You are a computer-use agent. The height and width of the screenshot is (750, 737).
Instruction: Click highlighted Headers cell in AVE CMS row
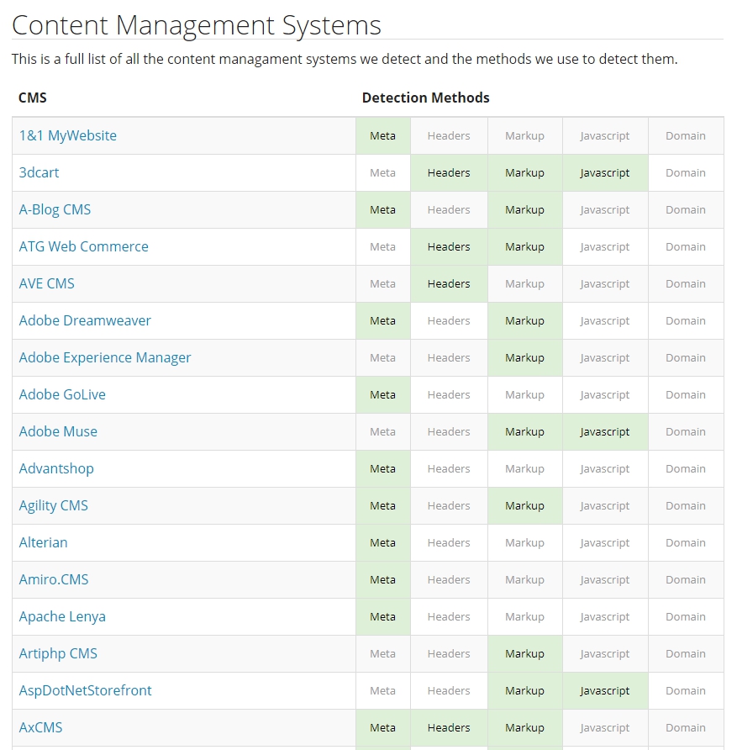[x=449, y=283]
